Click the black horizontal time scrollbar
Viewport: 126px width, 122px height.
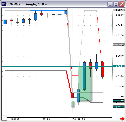(38, 117)
